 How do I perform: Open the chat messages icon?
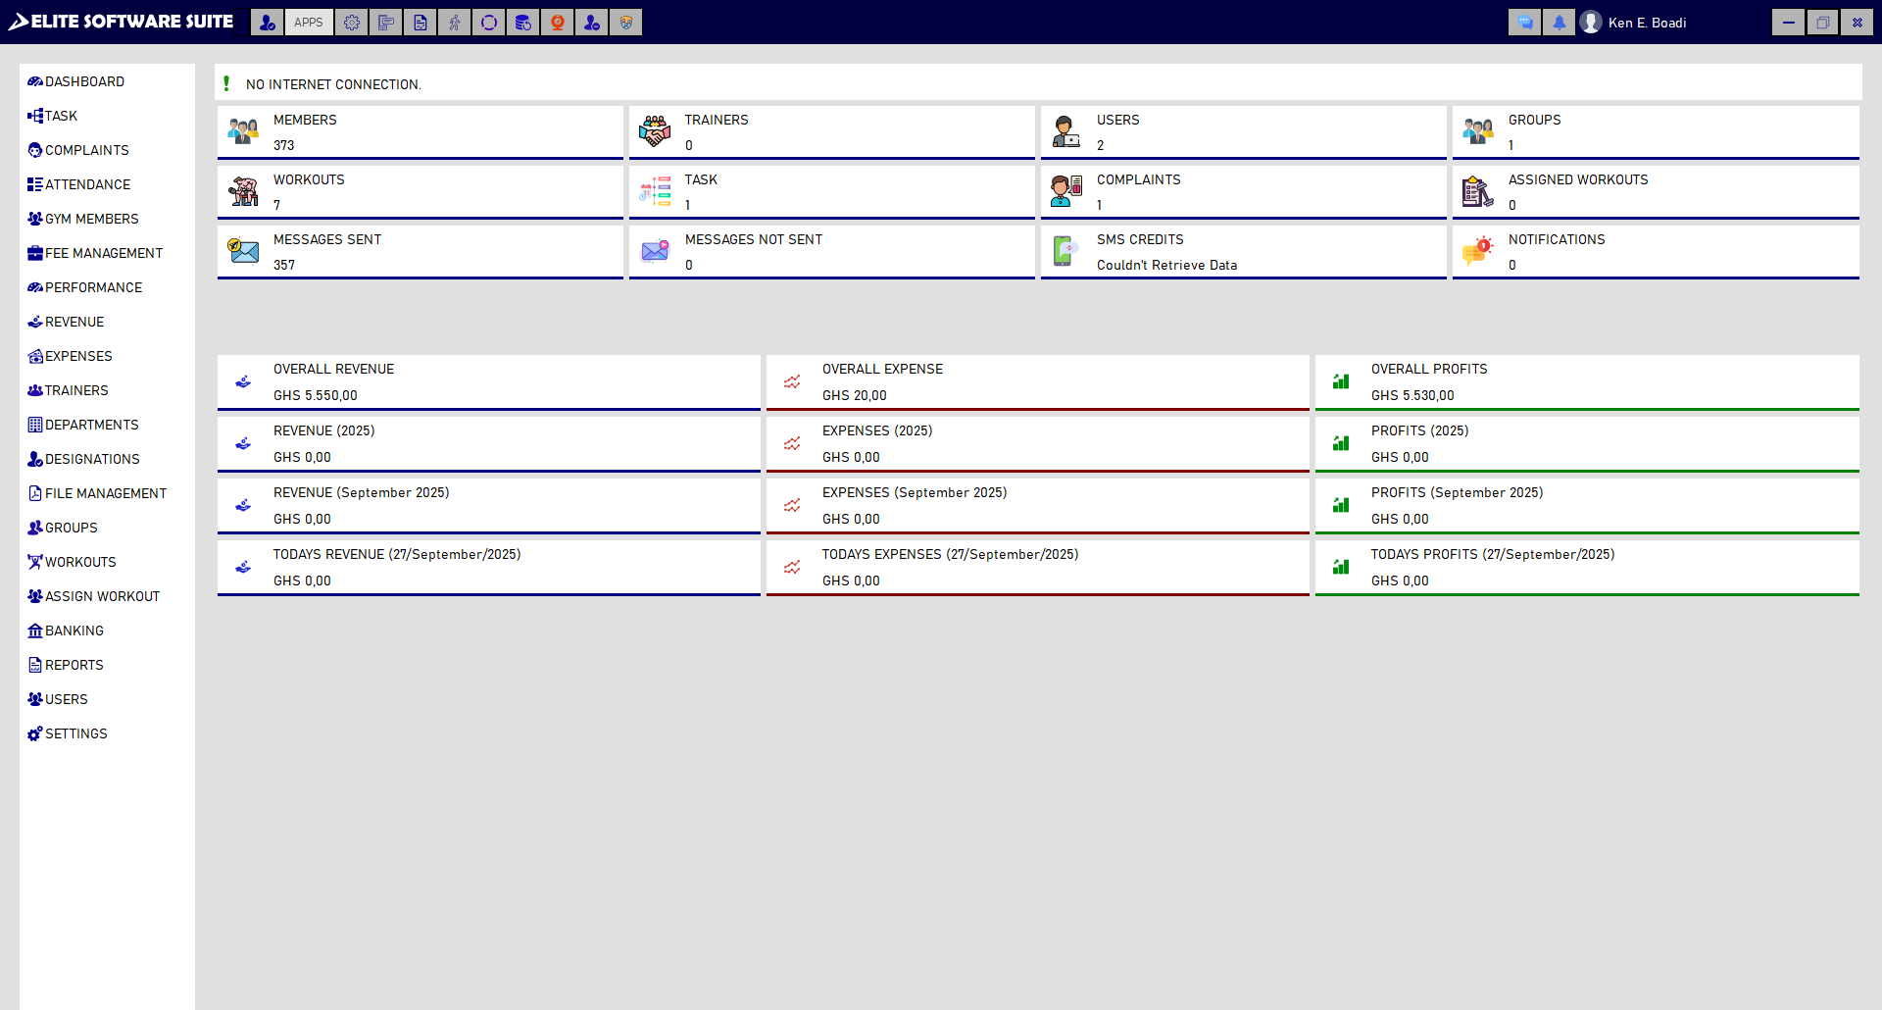click(x=1524, y=23)
